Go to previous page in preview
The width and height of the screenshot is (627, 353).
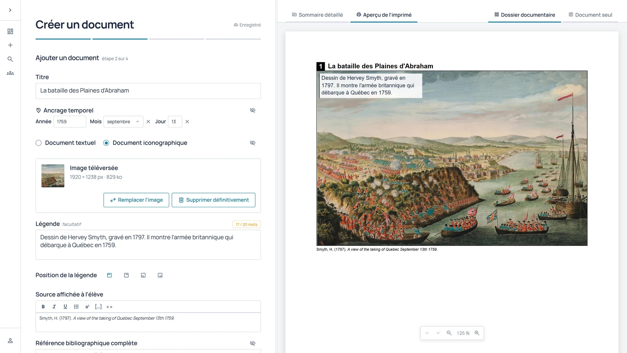(x=427, y=333)
